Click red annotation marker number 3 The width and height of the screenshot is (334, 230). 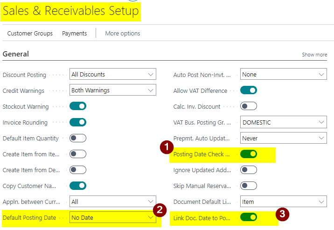(x=281, y=215)
